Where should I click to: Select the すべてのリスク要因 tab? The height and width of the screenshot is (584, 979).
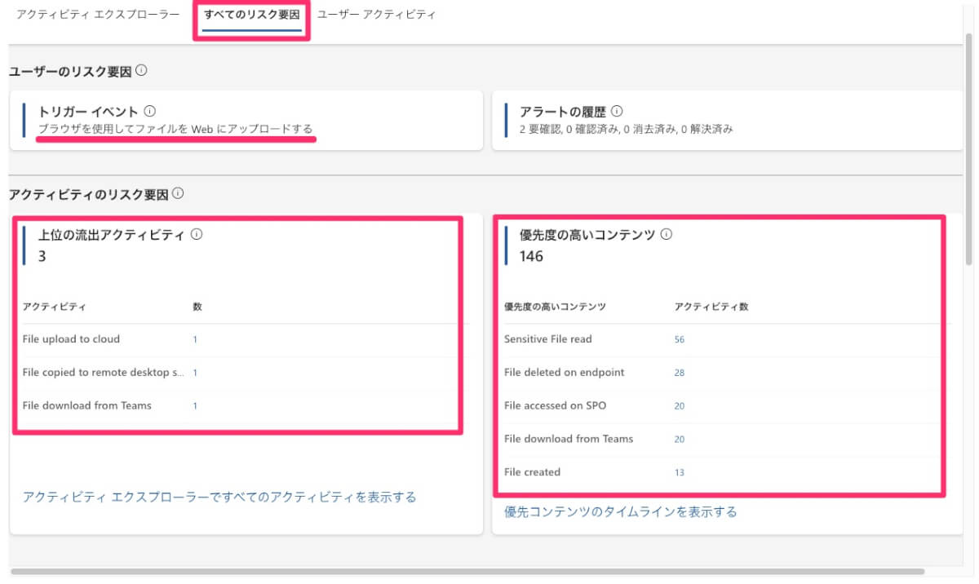coord(252,15)
